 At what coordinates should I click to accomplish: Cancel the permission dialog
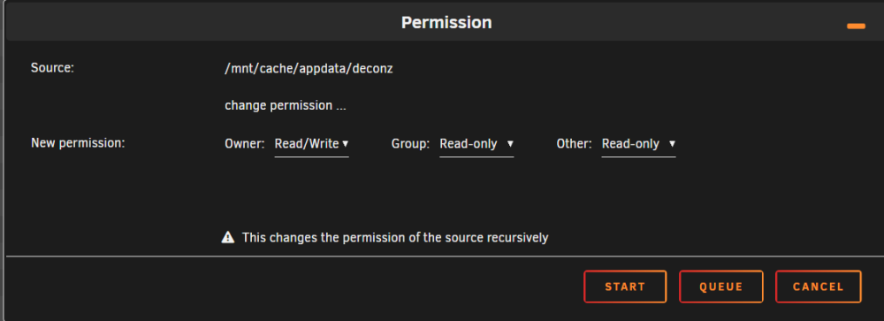coord(818,287)
